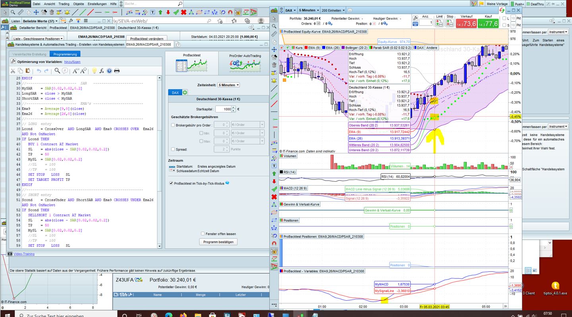Screen dimensions: 572x317
Task: Open the Datei menu
Action: pyautogui.click(x=36, y=4)
